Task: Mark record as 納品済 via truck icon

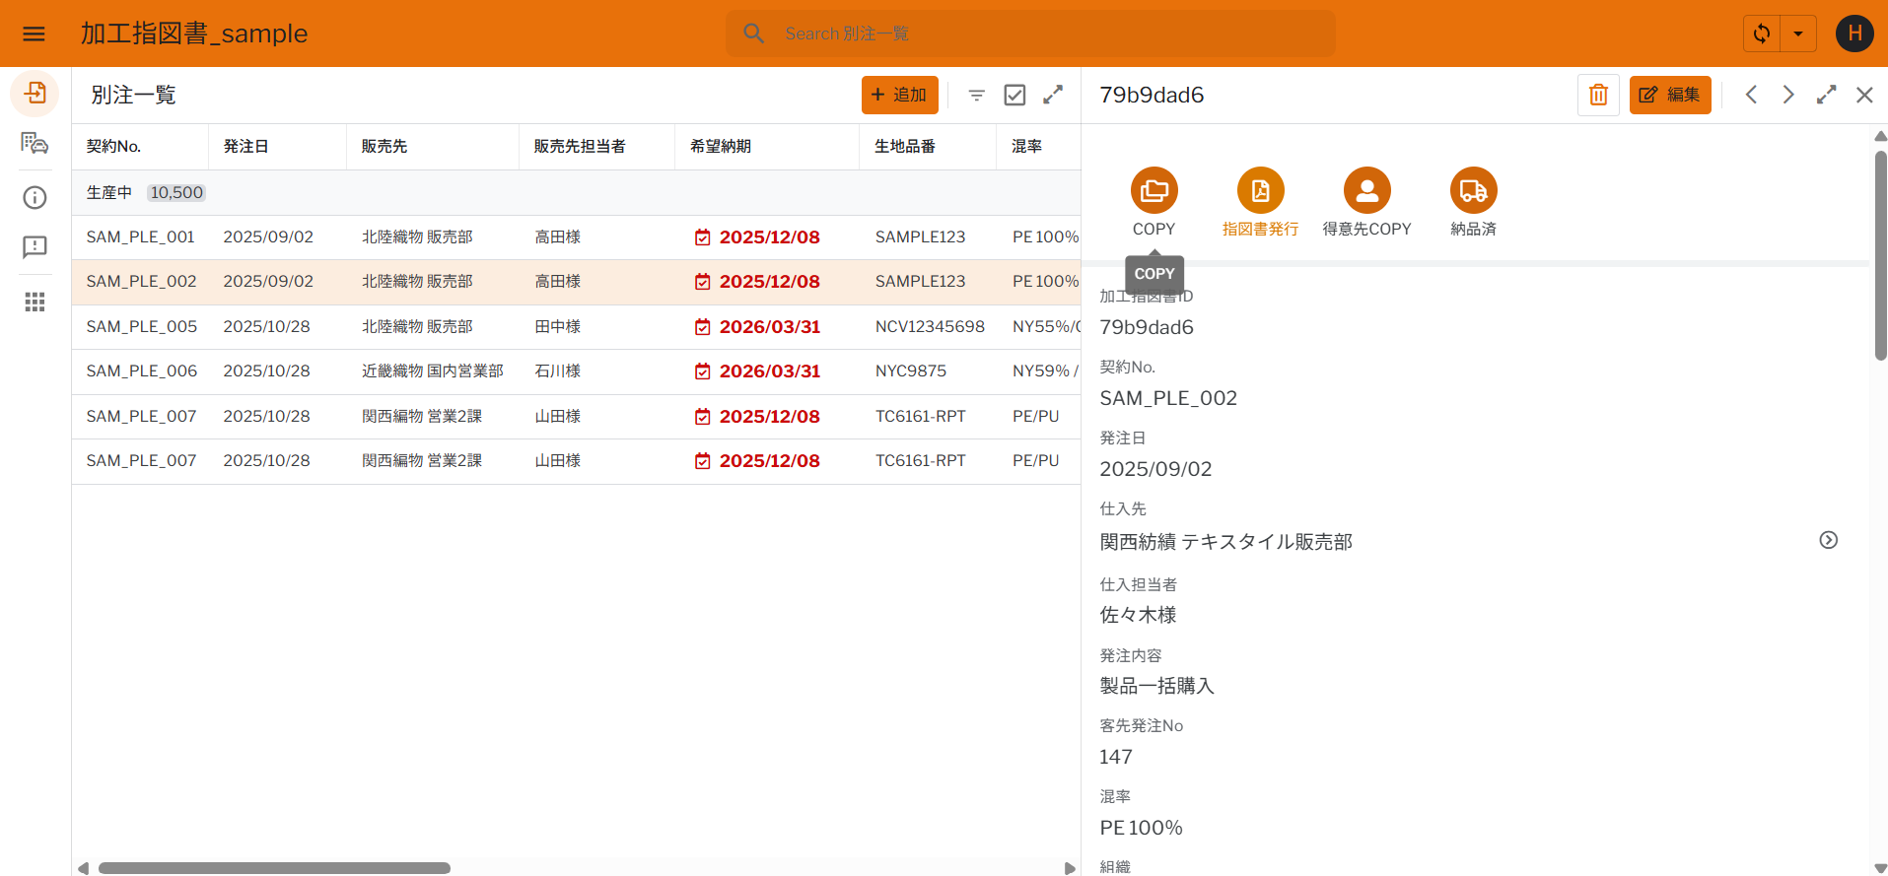Action: 1473,190
